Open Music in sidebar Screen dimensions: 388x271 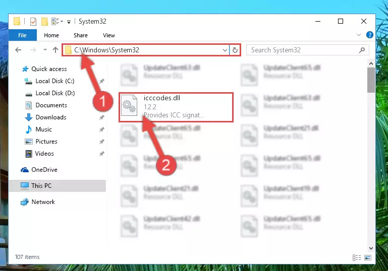(43, 129)
